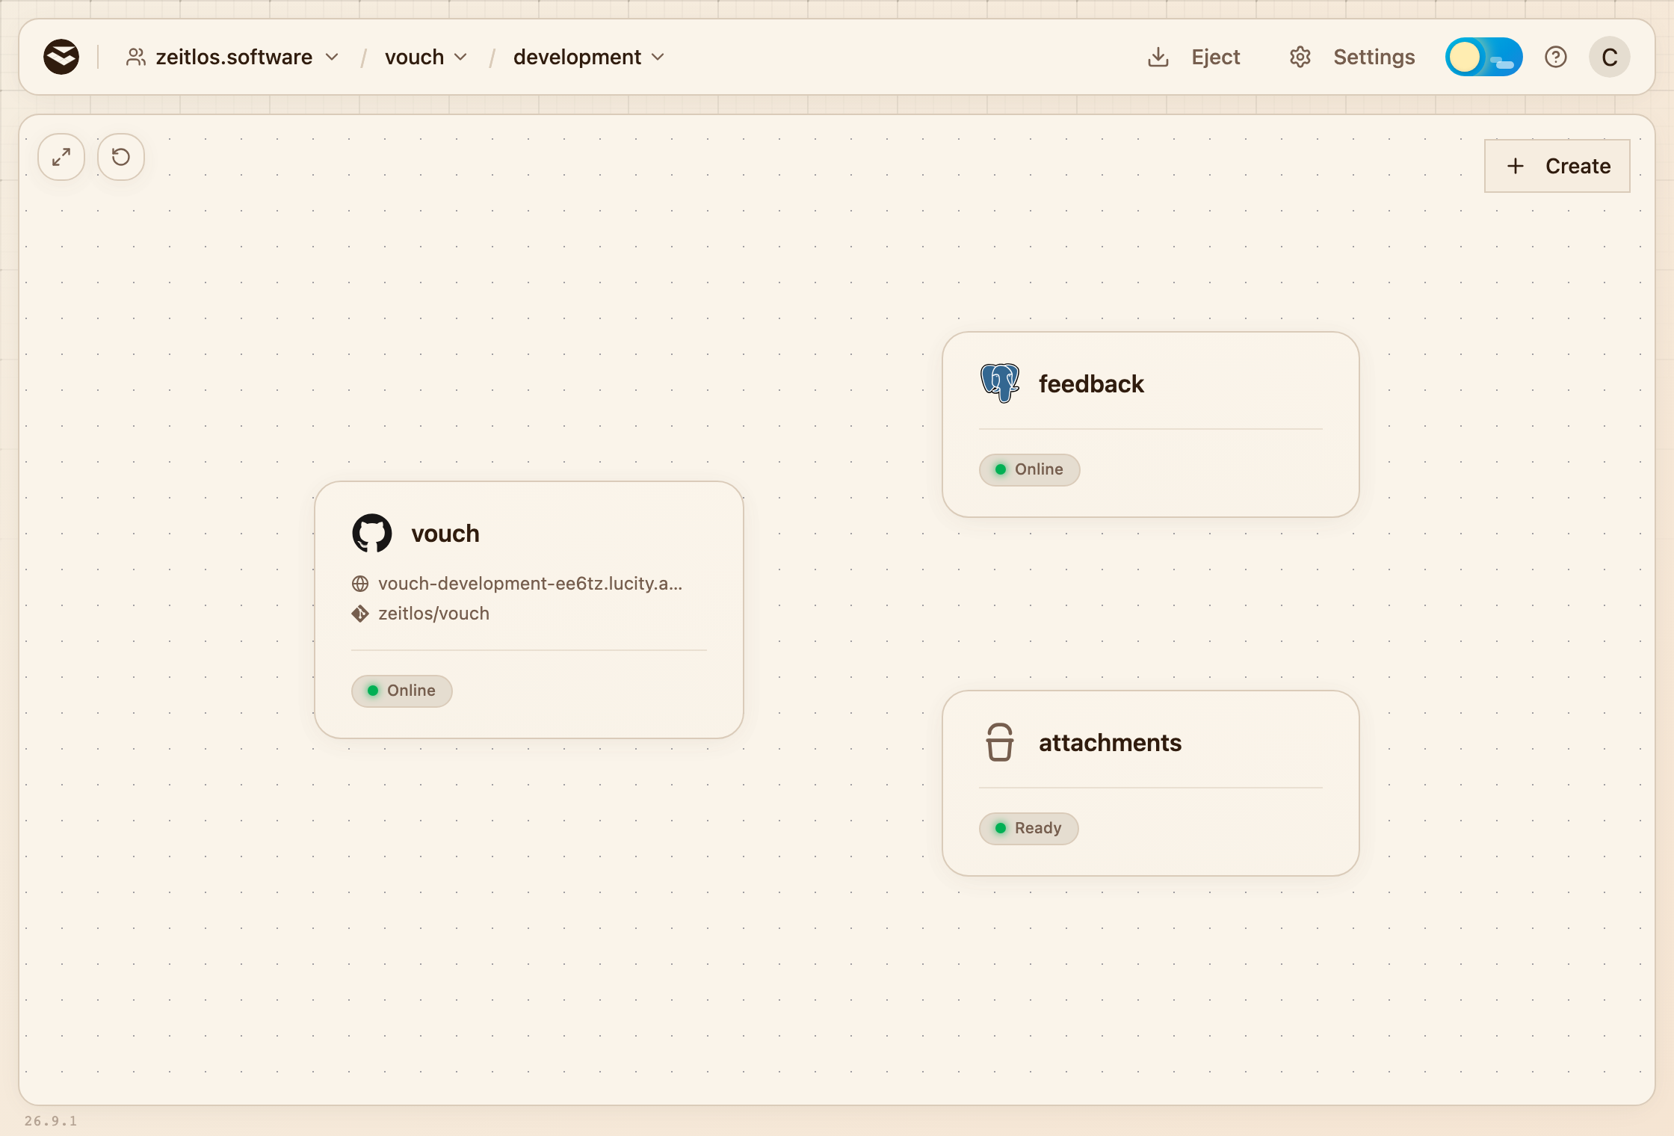
Task: Click the Eject download icon
Action: point(1158,57)
